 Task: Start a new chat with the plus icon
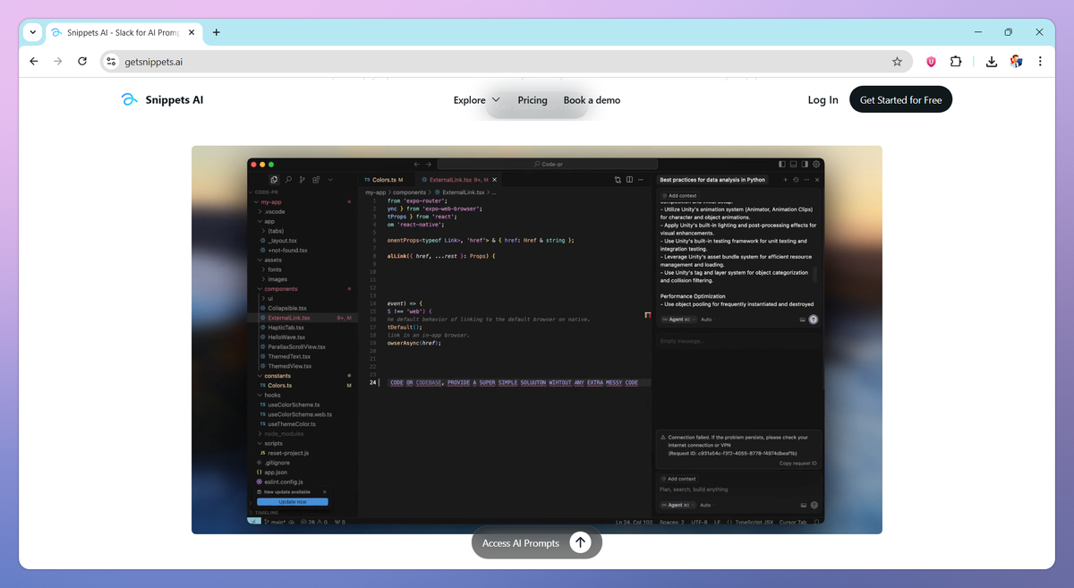point(785,179)
